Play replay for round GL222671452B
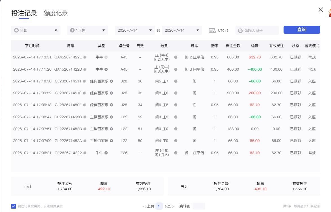 pos(112,129)
